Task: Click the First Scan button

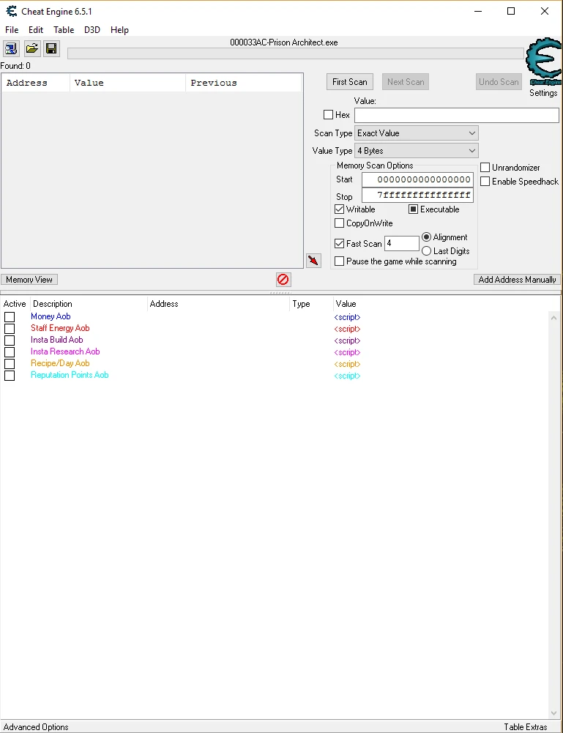Action: 349,82
